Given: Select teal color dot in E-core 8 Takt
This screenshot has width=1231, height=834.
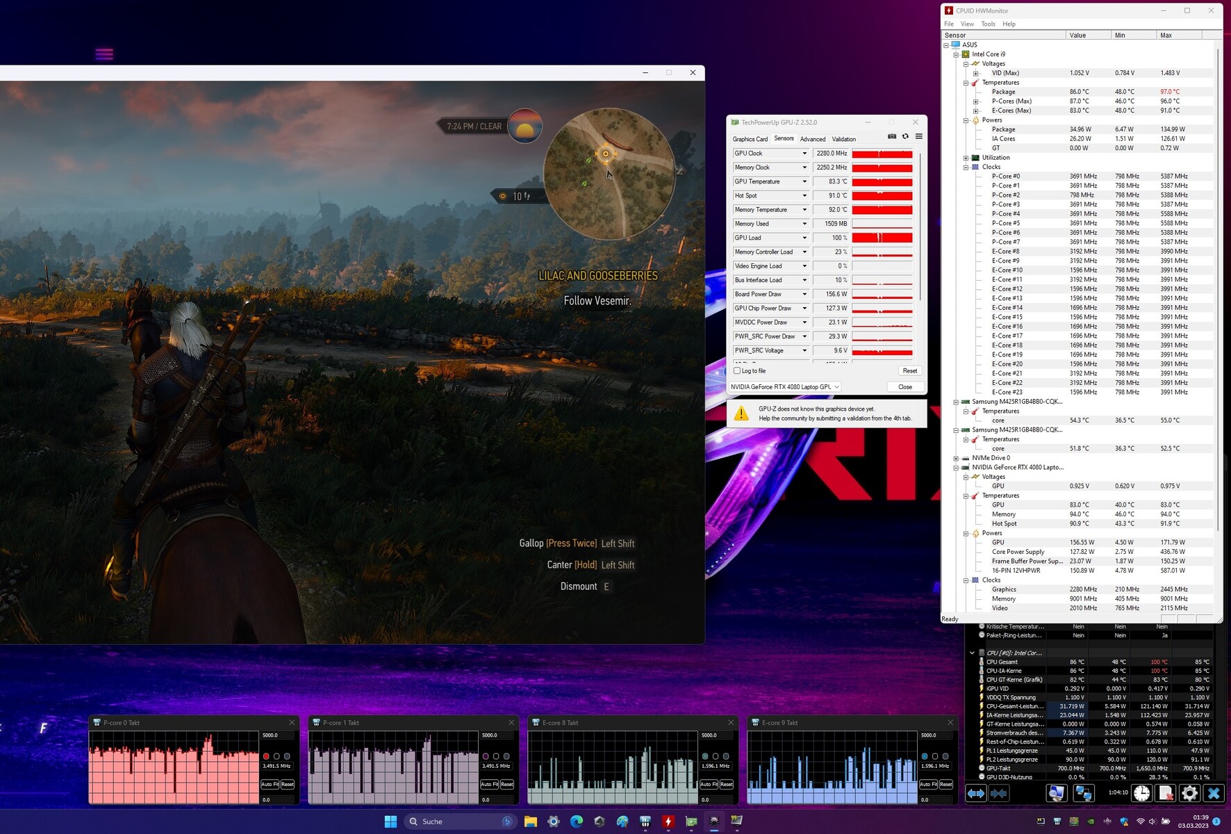Looking at the screenshot, I should (x=705, y=756).
